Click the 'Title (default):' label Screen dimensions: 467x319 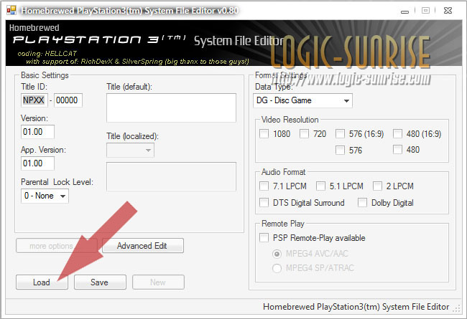pos(129,87)
